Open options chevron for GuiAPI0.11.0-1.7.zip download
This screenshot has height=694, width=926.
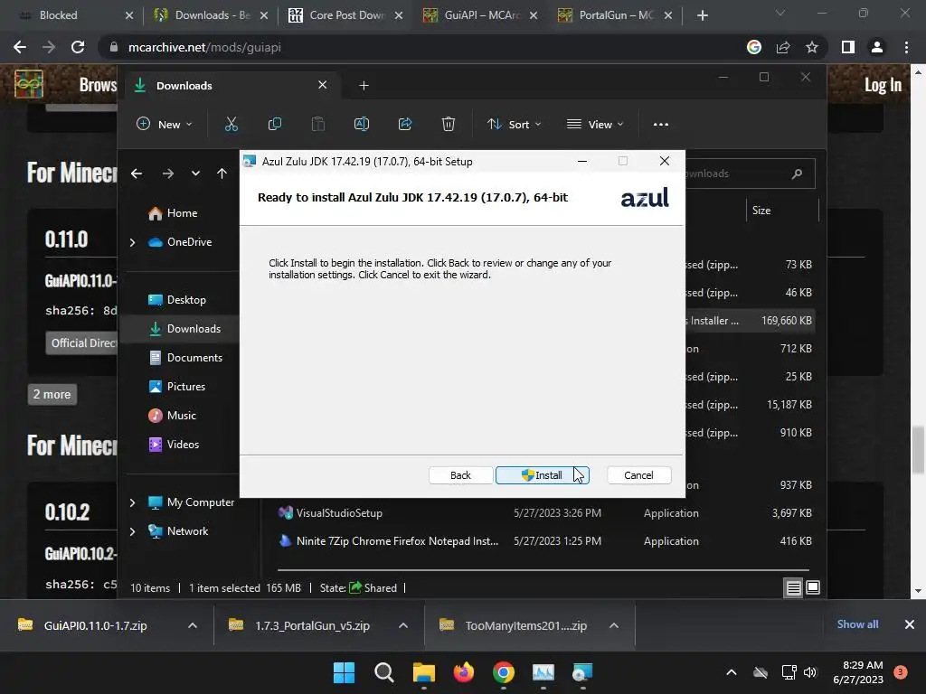193,625
